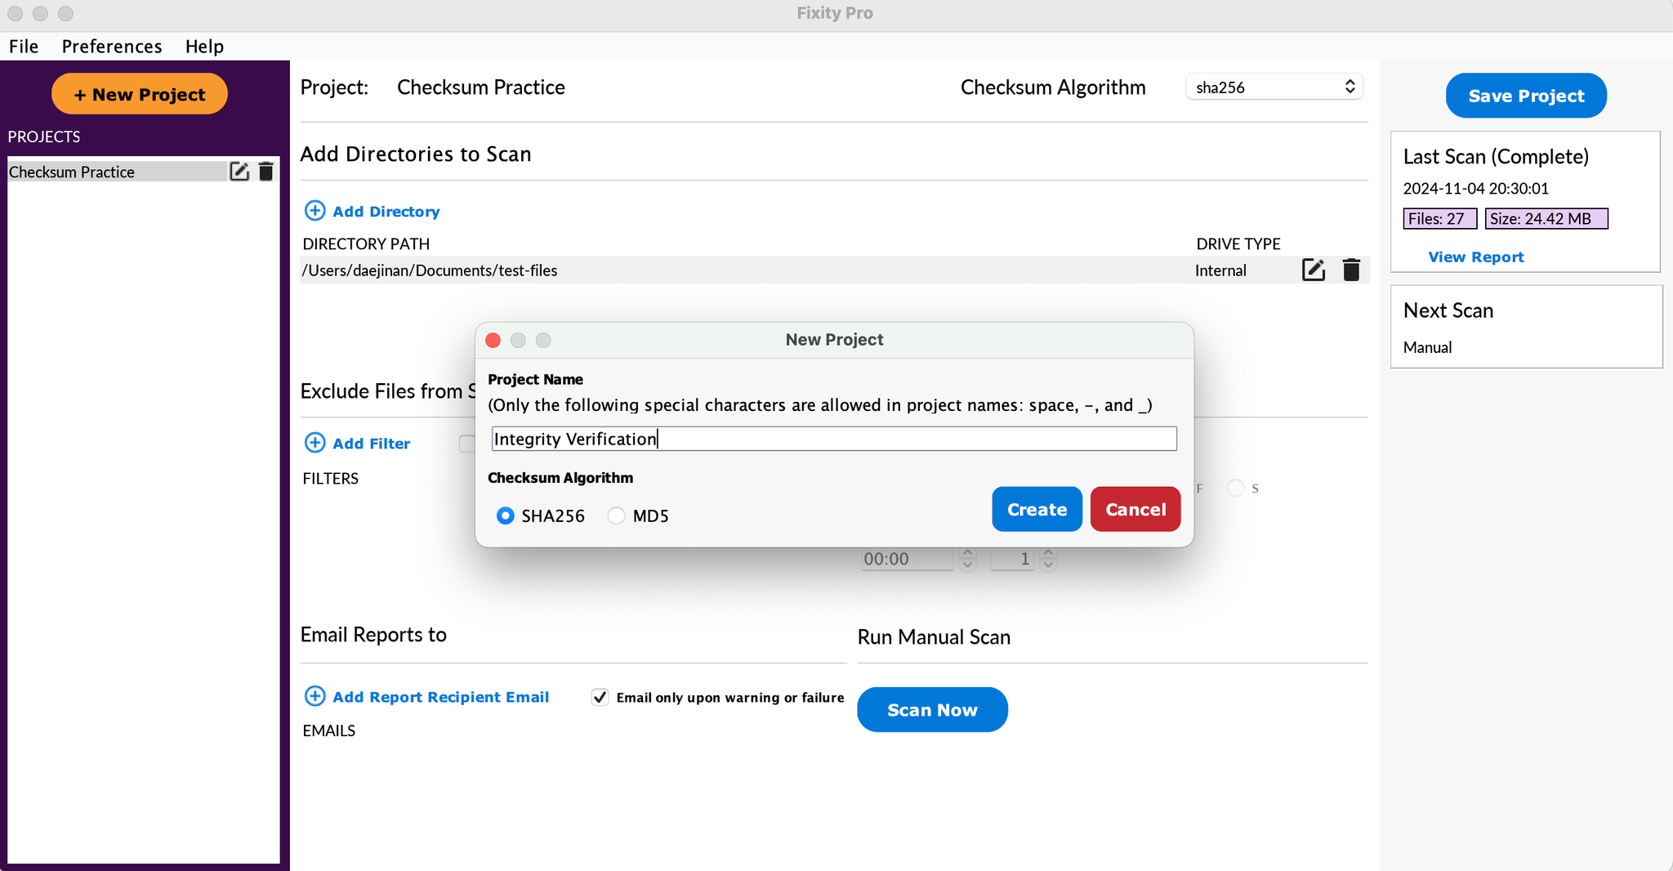The width and height of the screenshot is (1673, 871).
Task: Edit the Checksum Practice project in sidebar
Action: click(239, 172)
